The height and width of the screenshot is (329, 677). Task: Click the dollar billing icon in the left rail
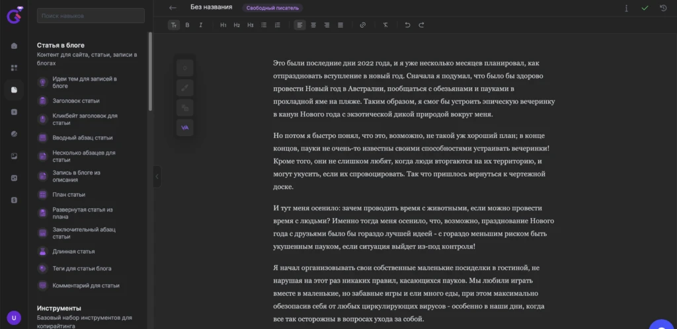click(15, 200)
